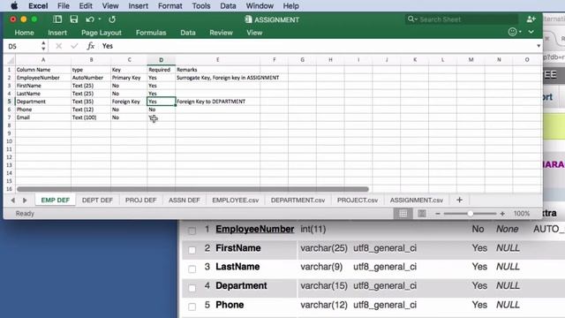The image size is (565, 318).
Task: Click the search magnifier icon
Action: pyautogui.click(x=411, y=19)
